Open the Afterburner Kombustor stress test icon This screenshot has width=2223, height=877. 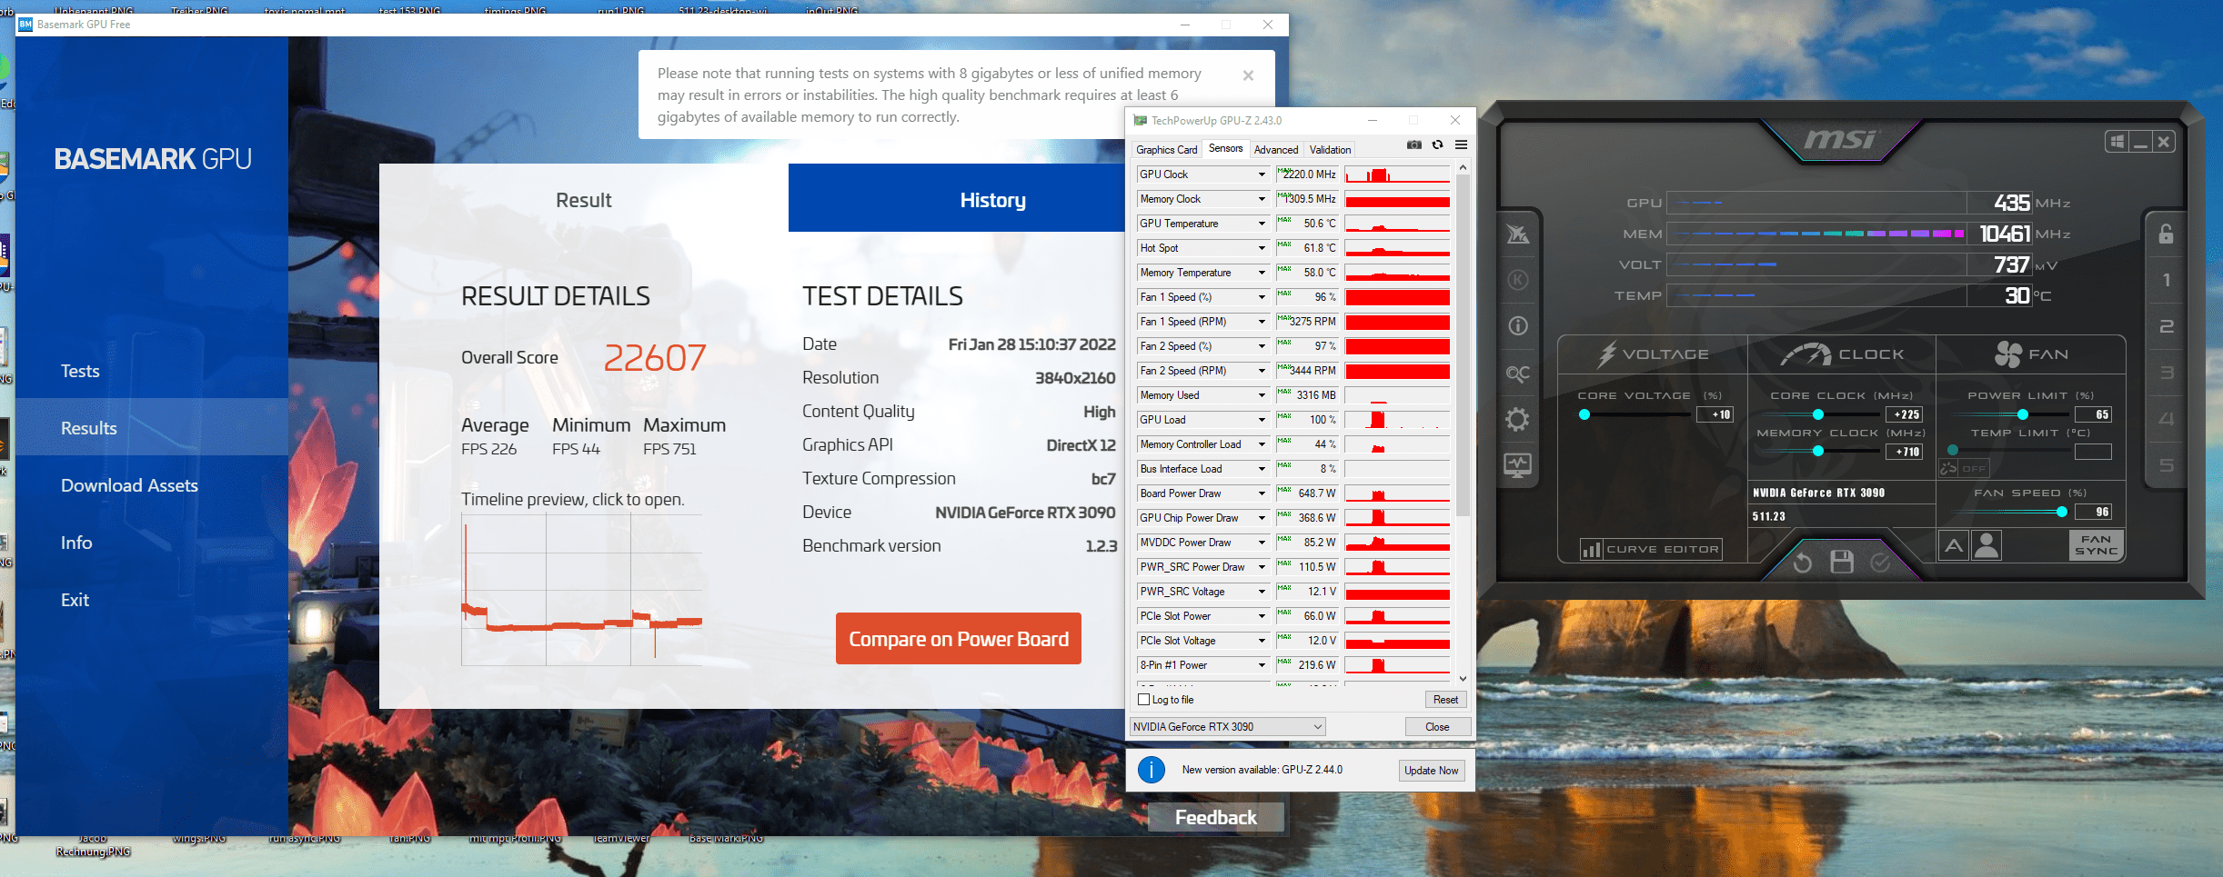click(1518, 234)
